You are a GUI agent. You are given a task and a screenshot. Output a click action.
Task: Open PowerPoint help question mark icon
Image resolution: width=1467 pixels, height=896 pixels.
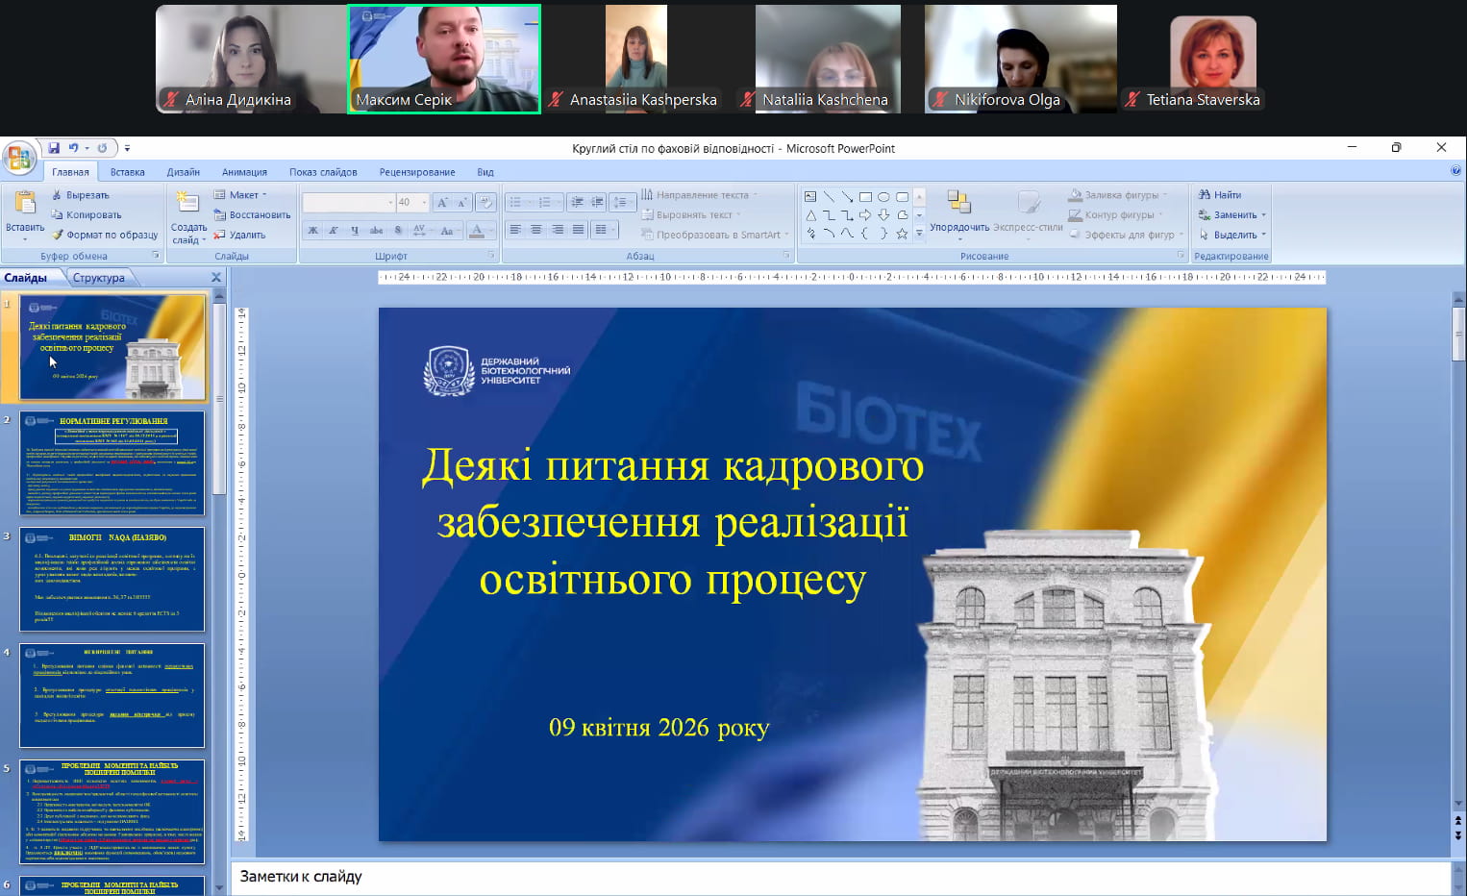[1455, 170]
